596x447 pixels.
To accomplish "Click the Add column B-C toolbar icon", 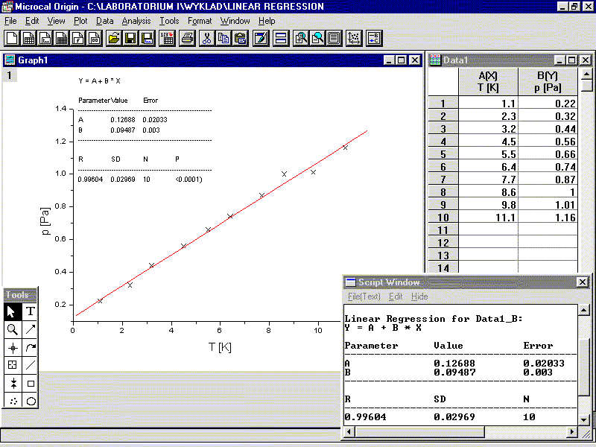I will click(374, 39).
